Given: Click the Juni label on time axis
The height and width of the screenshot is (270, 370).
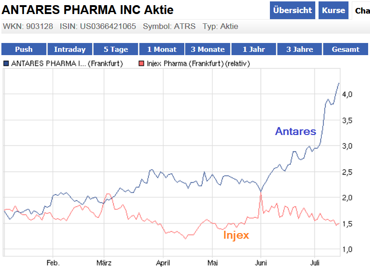Looking at the screenshot, I should 261,263.
